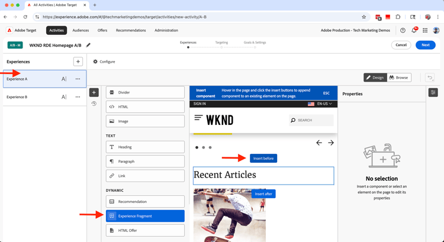
Task: Switch to Design mode
Action: 375,78
